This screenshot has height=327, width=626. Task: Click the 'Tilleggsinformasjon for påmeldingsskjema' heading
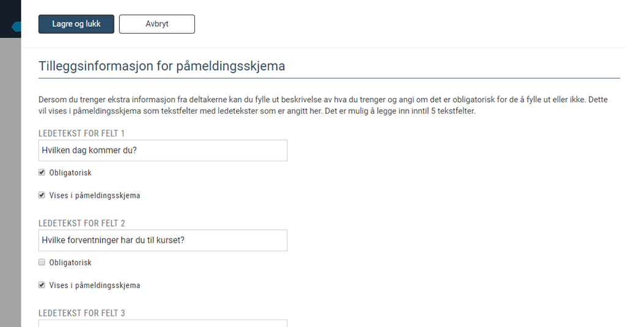pos(161,66)
